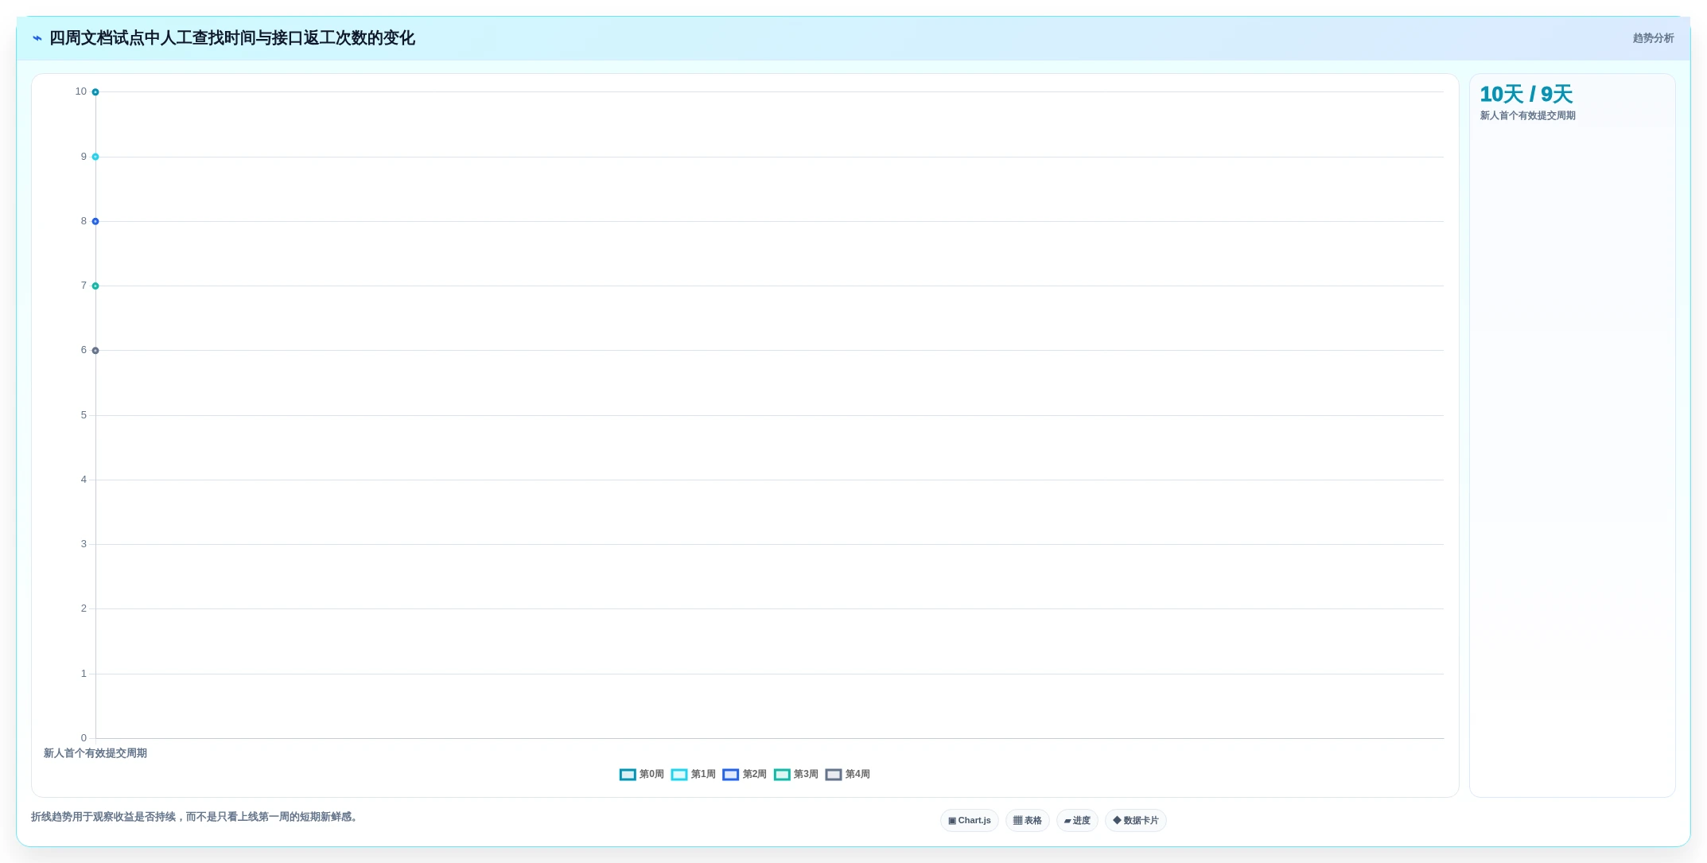Click the 第2周 legend color box
The height and width of the screenshot is (863, 1707).
pyautogui.click(x=730, y=775)
